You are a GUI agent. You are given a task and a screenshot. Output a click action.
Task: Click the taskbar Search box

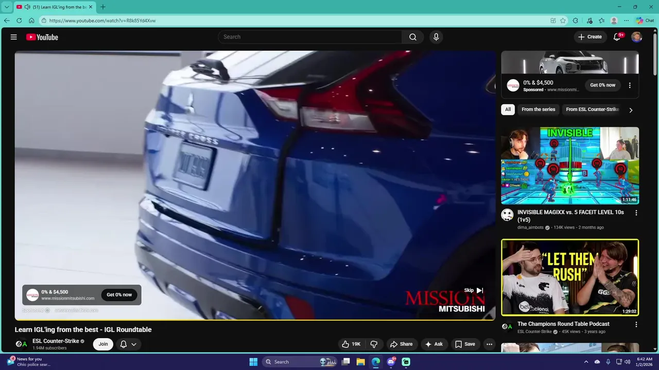(x=300, y=362)
